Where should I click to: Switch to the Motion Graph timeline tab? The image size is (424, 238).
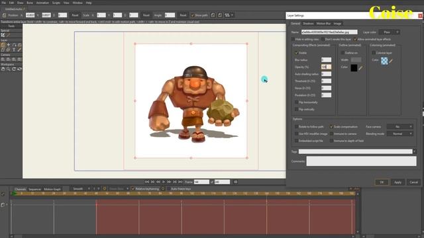pos(52,189)
